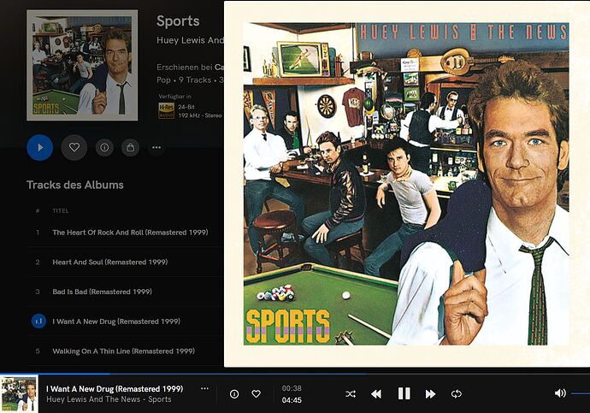Click the TITEL column header
The width and height of the screenshot is (590, 413).
(x=61, y=210)
